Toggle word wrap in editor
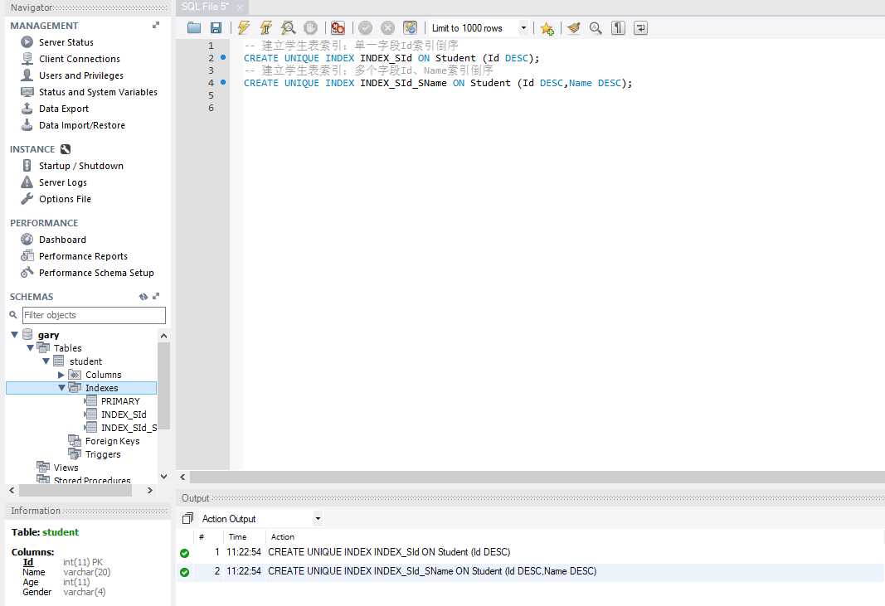This screenshot has height=606, width=885. (x=640, y=27)
